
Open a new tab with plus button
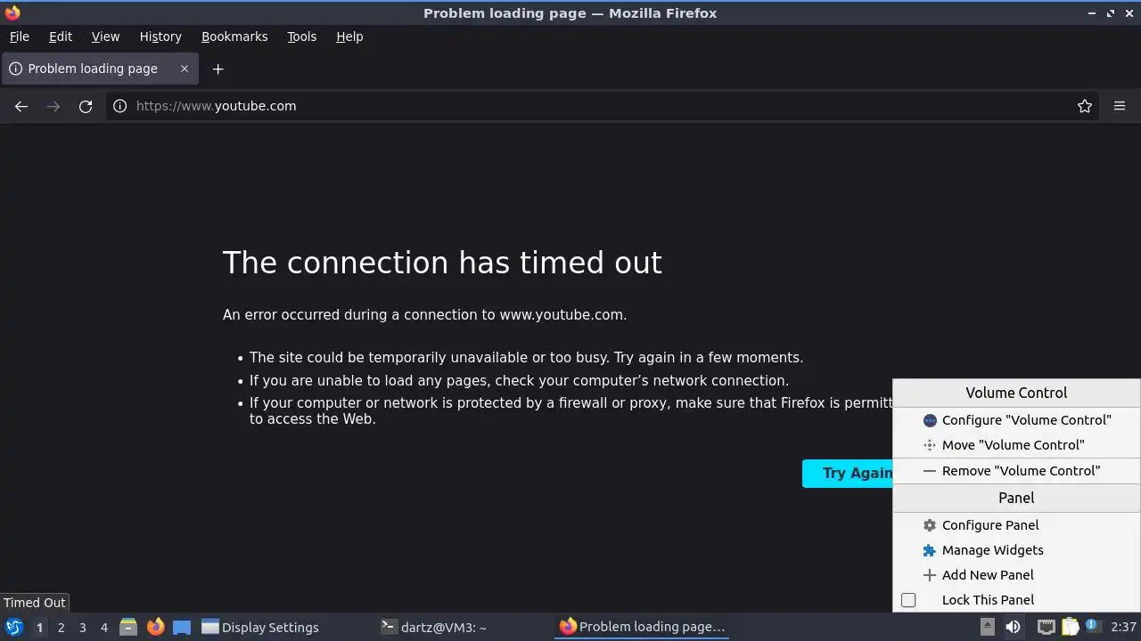click(218, 69)
